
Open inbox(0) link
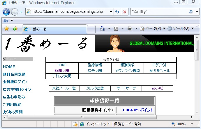(157, 88)
